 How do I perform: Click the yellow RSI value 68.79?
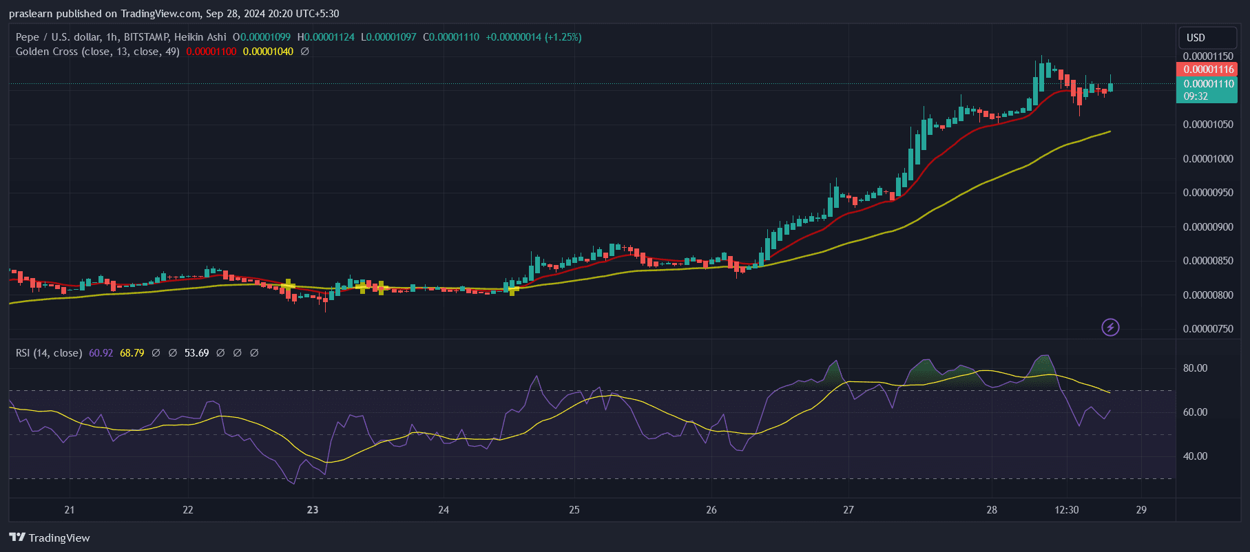point(132,353)
